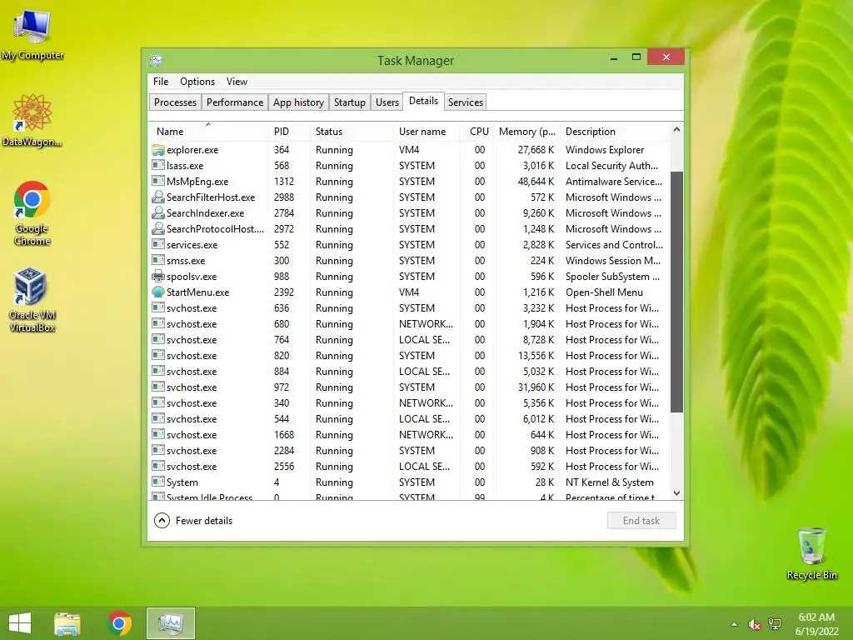Switch to the Startup tab

[x=350, y=102]
